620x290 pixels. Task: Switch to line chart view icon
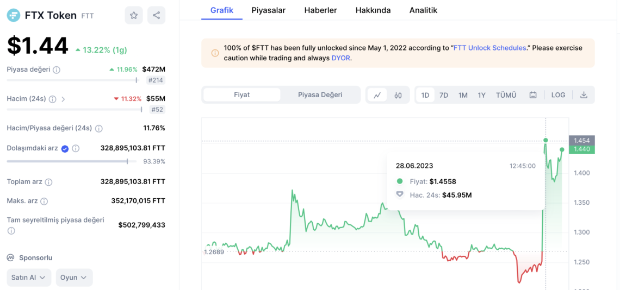377,95
